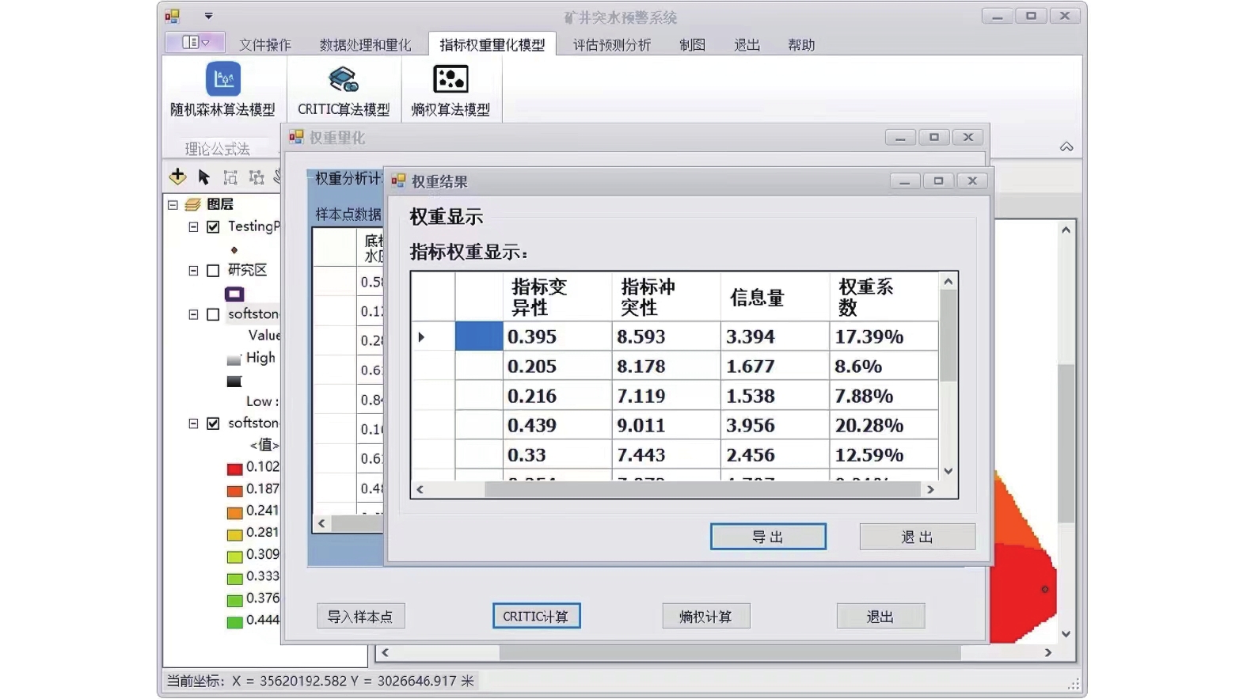Click the yellow add data icon

(x=177, y=177)
